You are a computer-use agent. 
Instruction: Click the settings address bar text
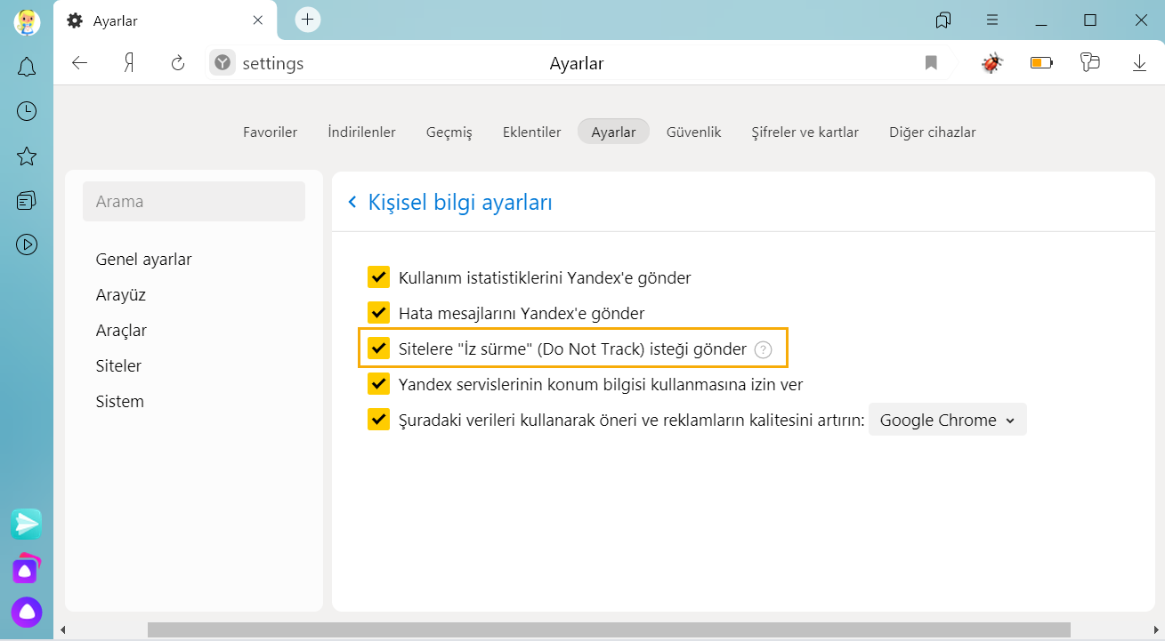pyautogui.click(x=273, y=64)
